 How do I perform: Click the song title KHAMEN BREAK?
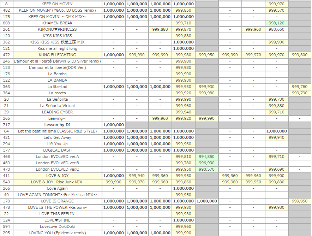[x=57, y=23]
